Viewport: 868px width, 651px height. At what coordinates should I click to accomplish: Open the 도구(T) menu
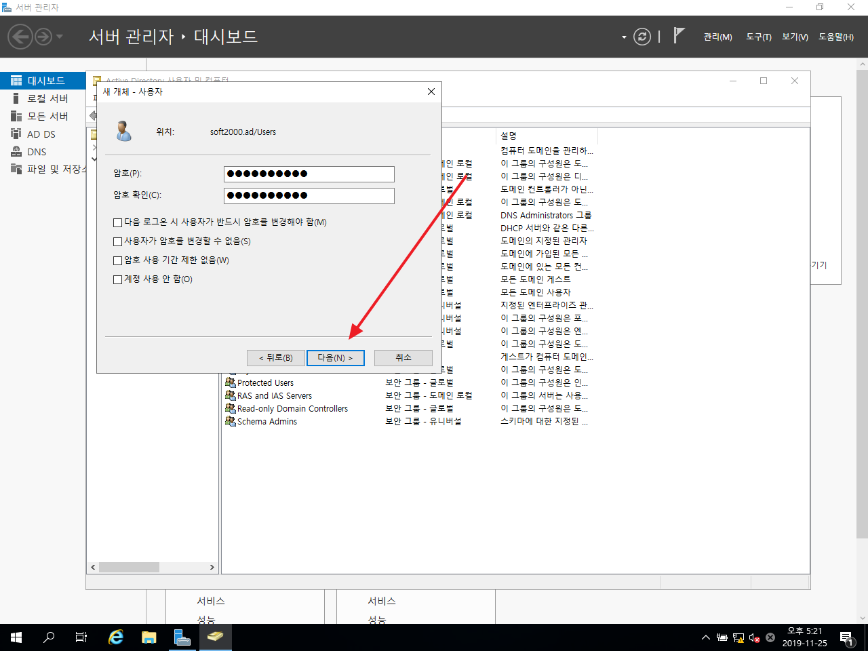757,37
